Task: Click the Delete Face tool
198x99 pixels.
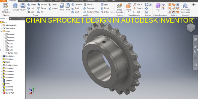Action: pos(107,12)
